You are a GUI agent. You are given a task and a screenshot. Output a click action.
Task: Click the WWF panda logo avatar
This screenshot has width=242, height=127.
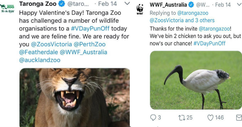(x=140, y=9)
